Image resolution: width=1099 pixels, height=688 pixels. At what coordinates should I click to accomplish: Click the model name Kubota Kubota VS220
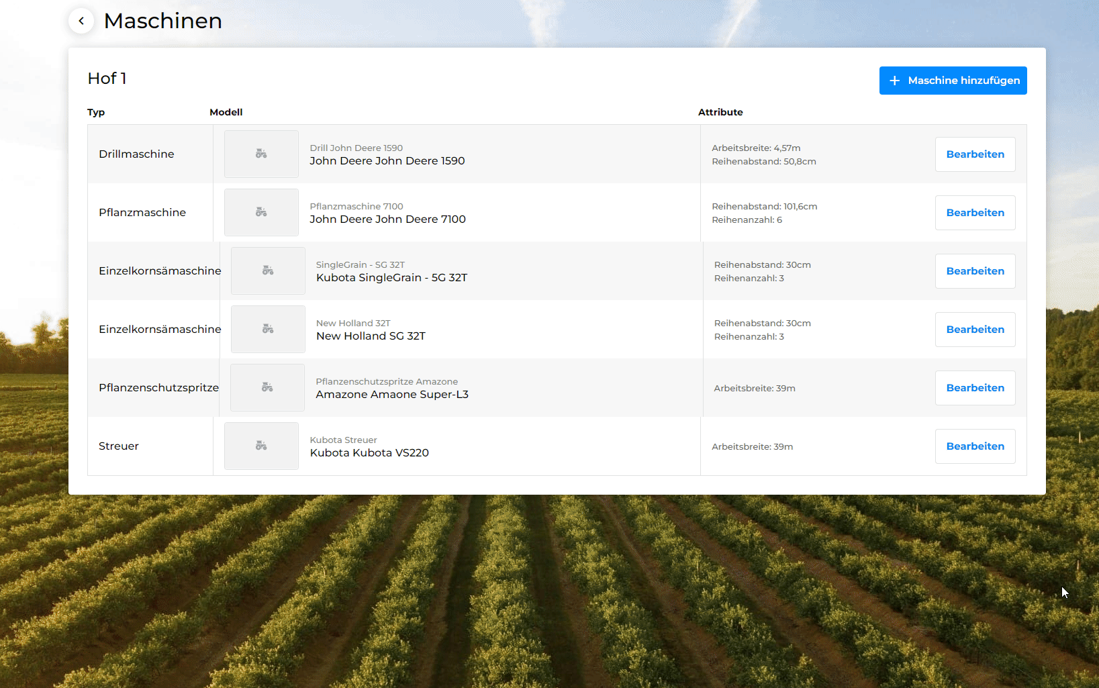click(369, 452)
